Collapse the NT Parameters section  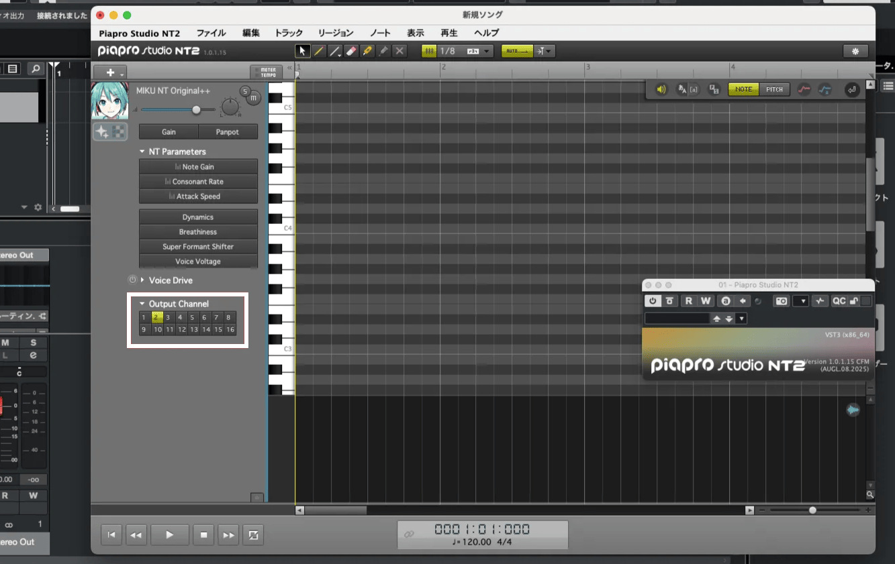tap(142, 152)
